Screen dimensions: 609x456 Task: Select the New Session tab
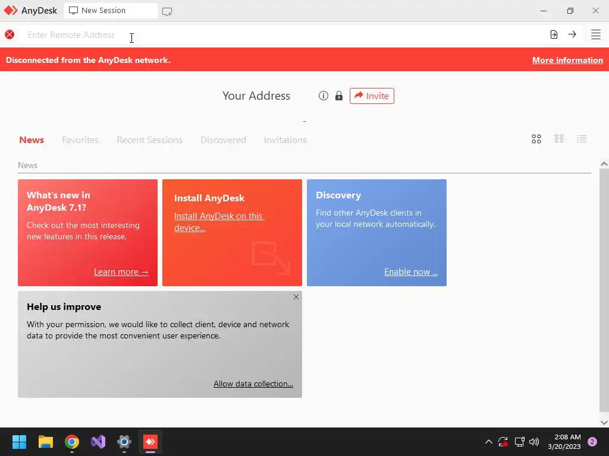tap(111, 11)
